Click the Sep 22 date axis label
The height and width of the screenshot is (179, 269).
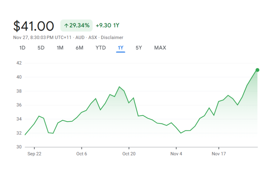[34, 154]
